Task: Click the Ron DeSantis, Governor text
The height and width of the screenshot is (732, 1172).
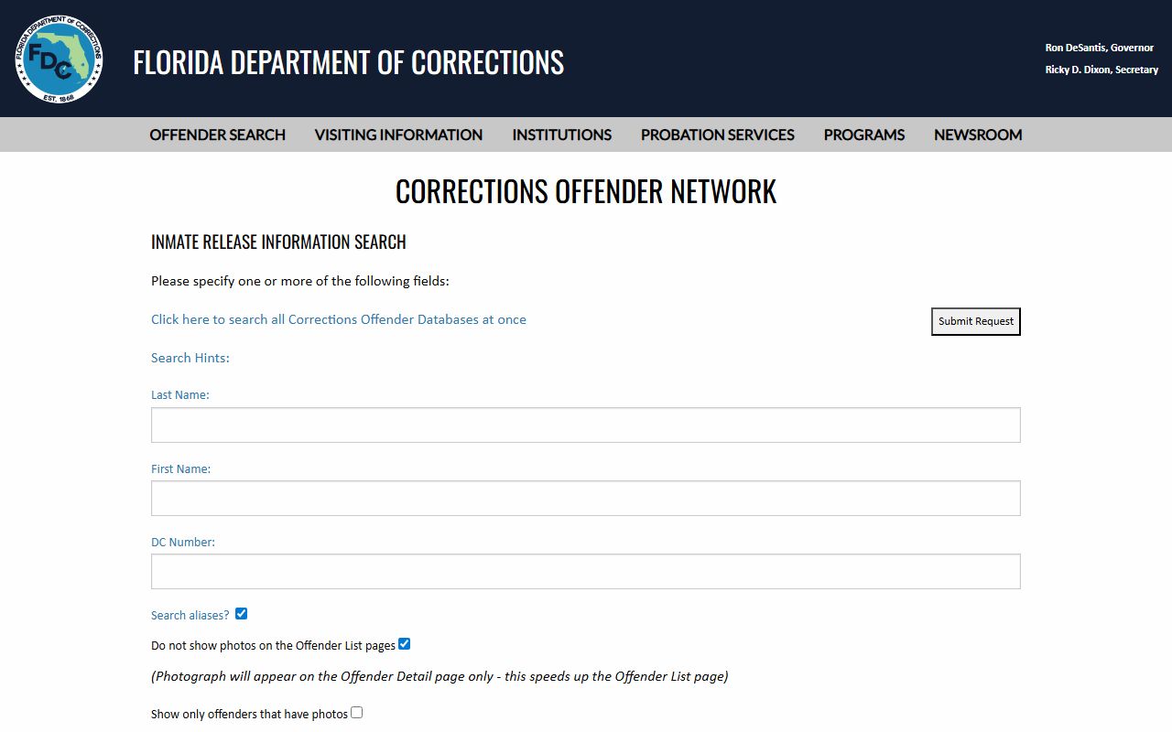Action: pos(1100,48)
